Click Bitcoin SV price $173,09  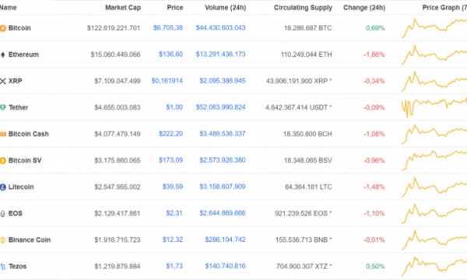point(170,160)
